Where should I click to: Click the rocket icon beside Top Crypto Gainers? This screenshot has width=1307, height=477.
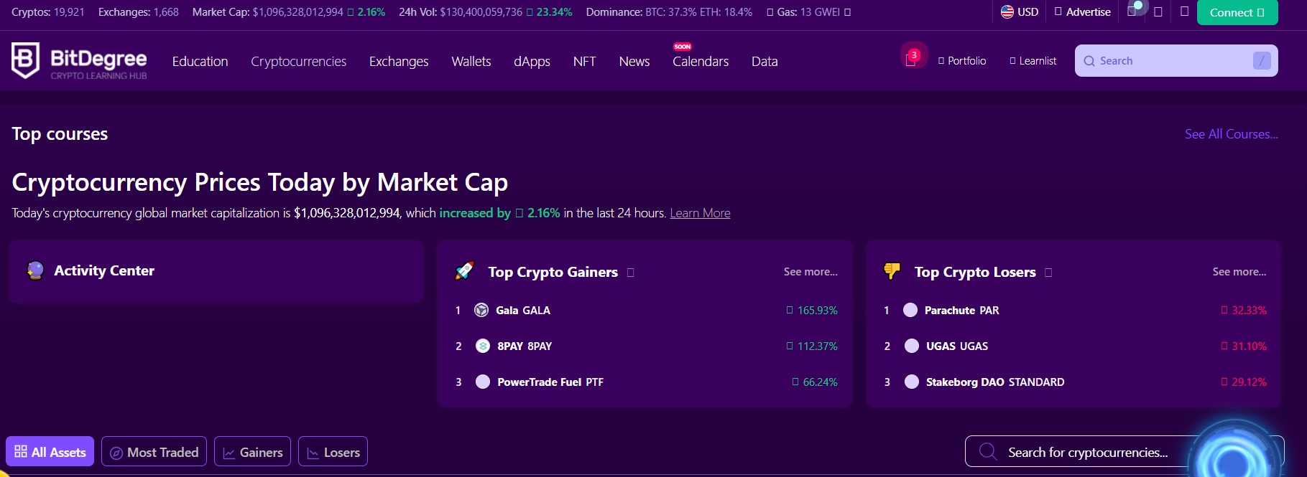[465, 271]
